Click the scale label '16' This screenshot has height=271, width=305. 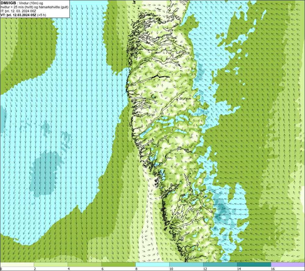point(272,269)
